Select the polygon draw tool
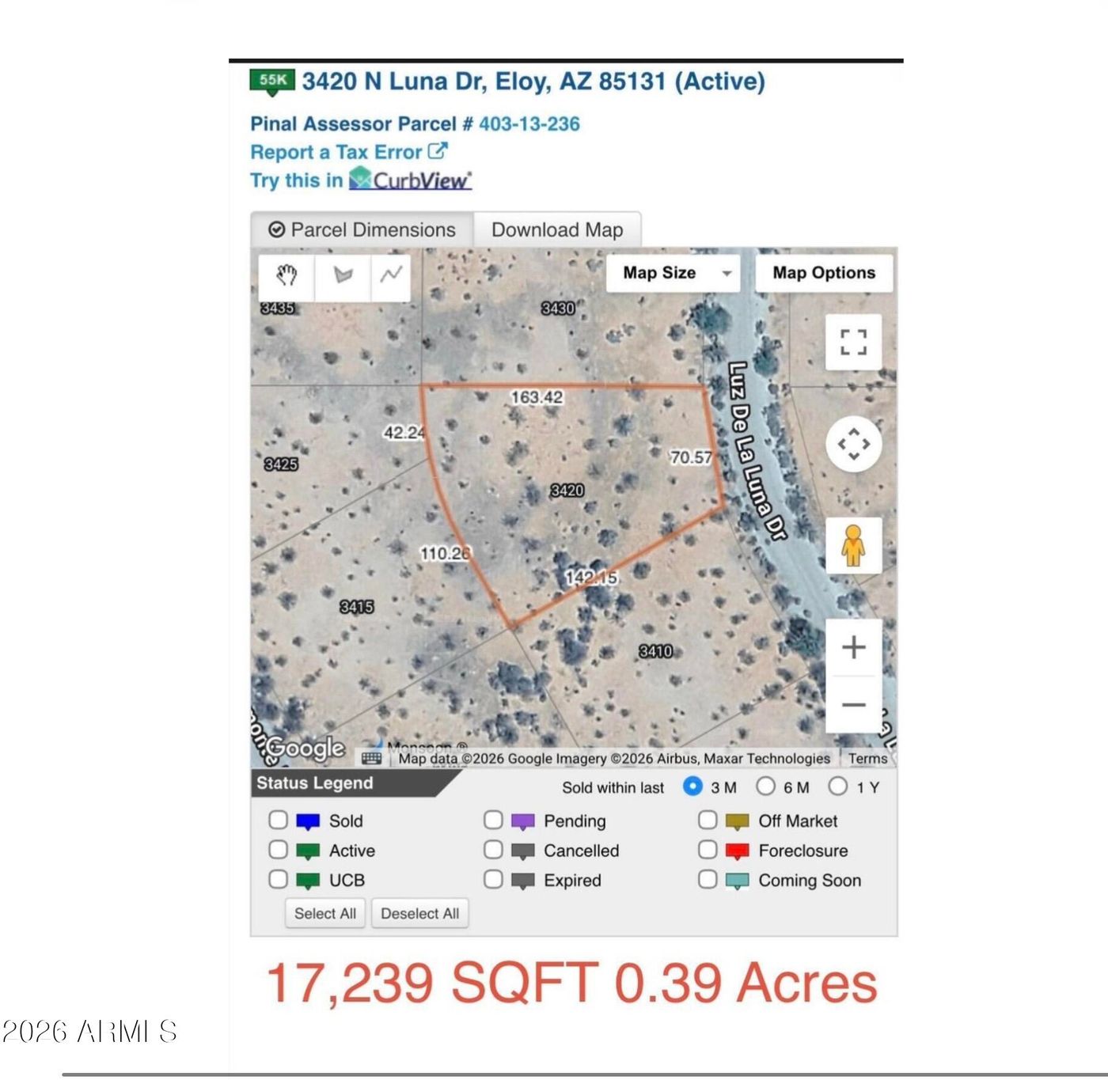The height and width of the screenshot is (1080, 1108). [x=343, y=275]
